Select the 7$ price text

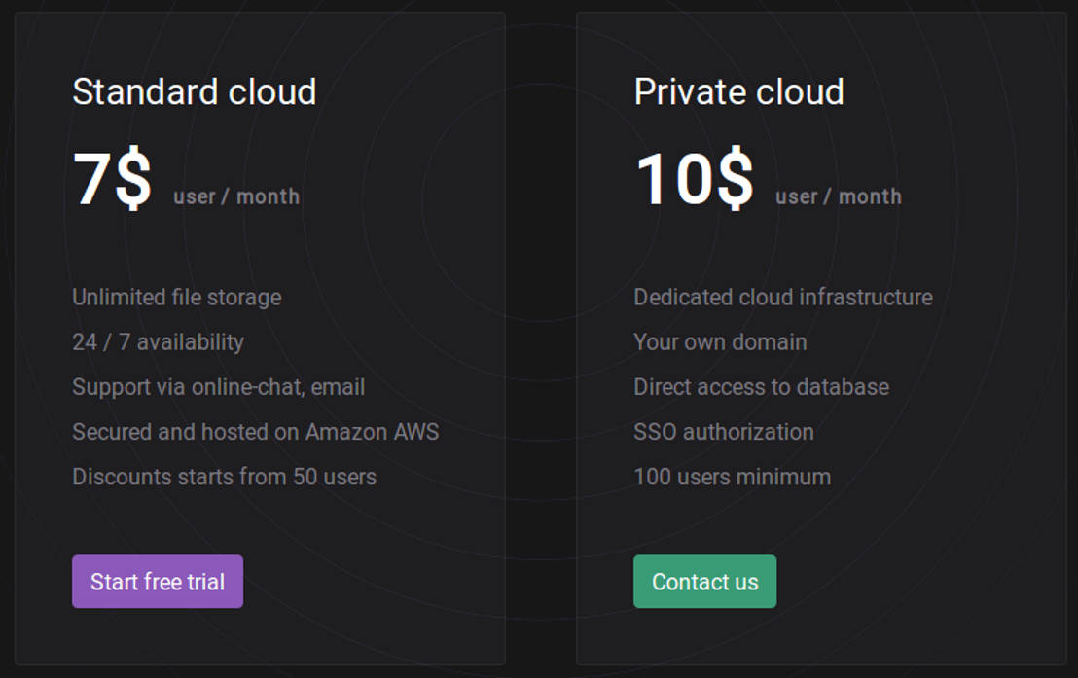(x=112, y=179)
